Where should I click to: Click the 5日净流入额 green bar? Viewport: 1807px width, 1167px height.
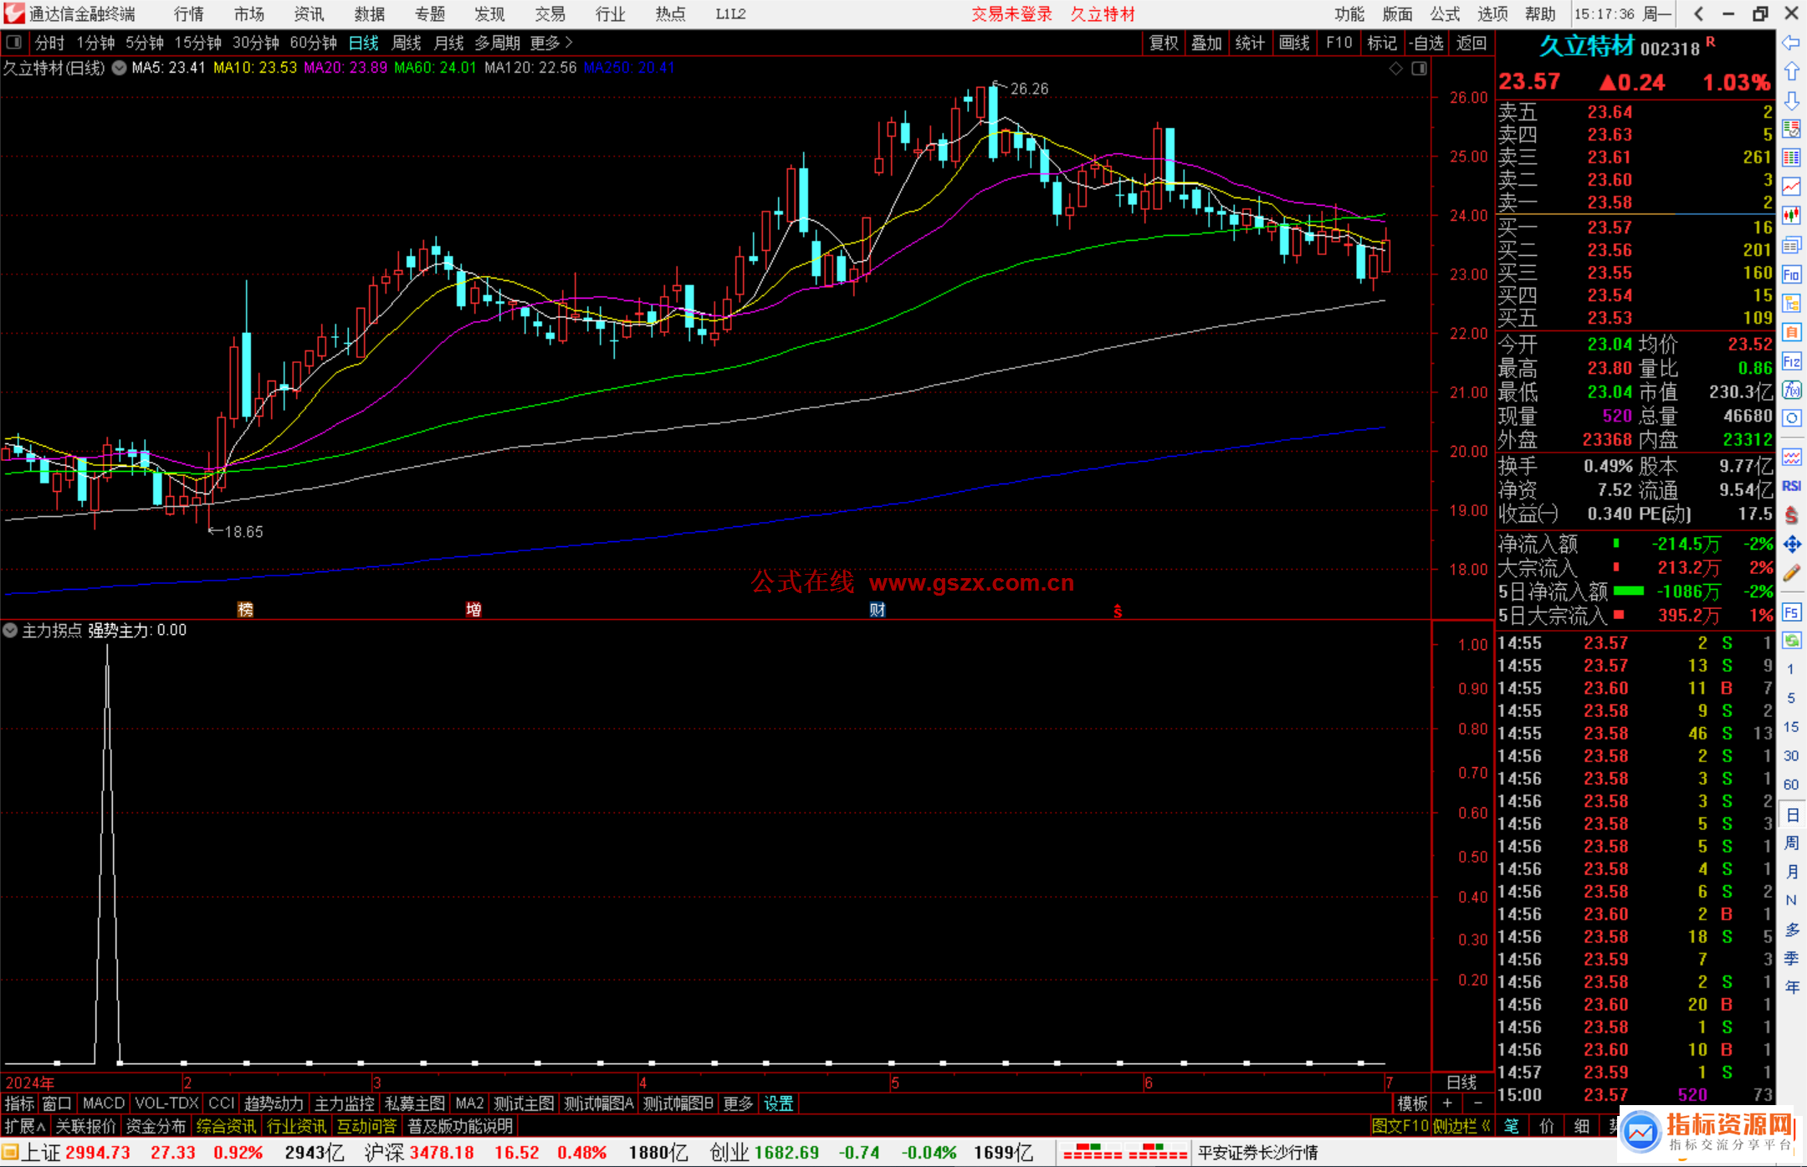[1628, 591]
